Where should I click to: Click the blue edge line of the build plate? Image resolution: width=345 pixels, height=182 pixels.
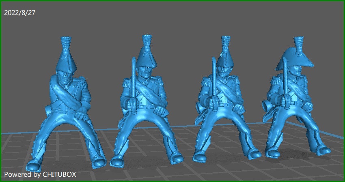click(x=16, y=133)
